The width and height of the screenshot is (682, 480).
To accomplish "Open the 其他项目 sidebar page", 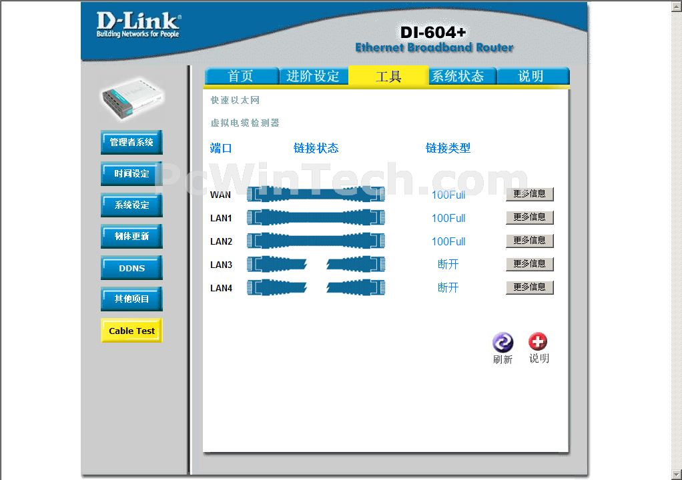I will point(131,299).
